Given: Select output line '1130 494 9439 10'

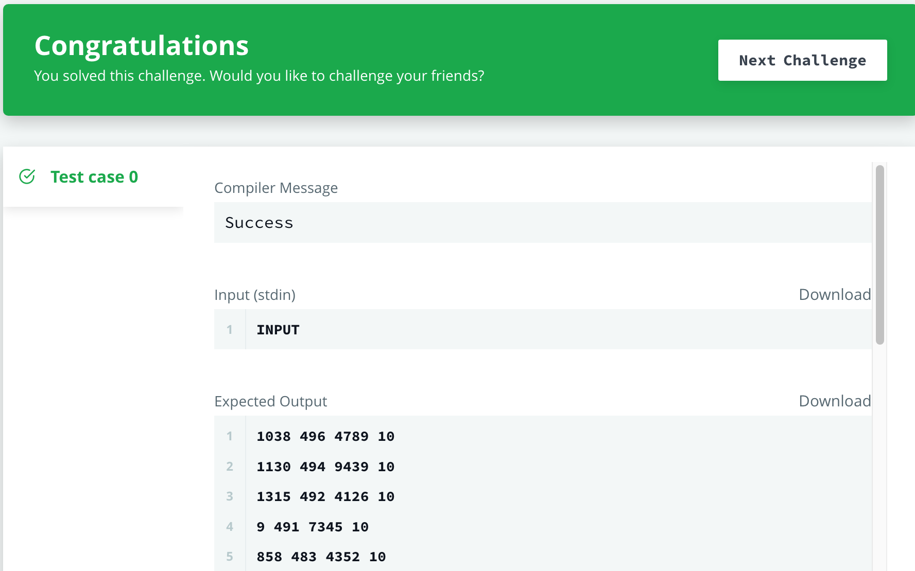Looking at the screenshot, I should point(325,467).
